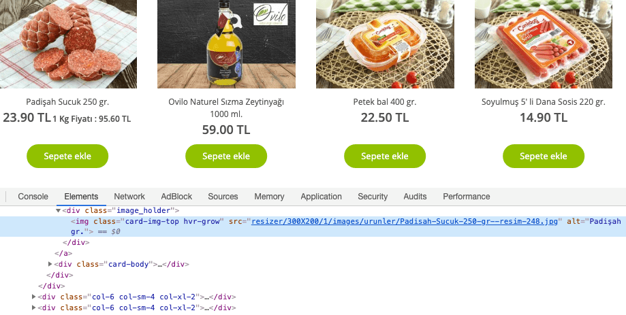The width and height of the screenshot is (626, 315).
Task: Open the Security tab
Action: 373,197
